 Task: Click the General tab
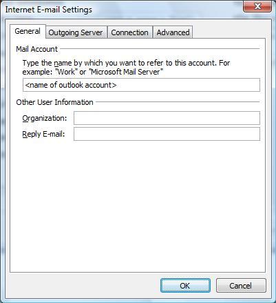coord(28,31)
